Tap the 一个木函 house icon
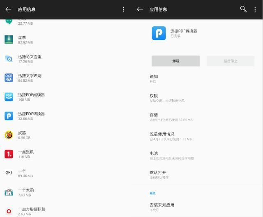This screenshot has width=263, height=217. pyautogui.click(x=9, y=192)
